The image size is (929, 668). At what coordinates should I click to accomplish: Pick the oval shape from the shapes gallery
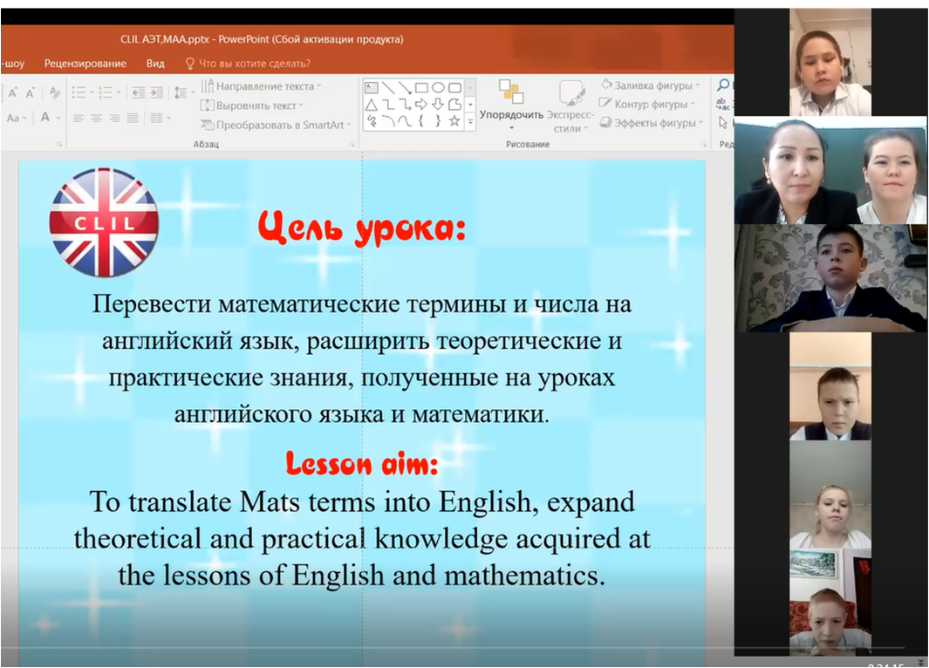tap(438, 87)
